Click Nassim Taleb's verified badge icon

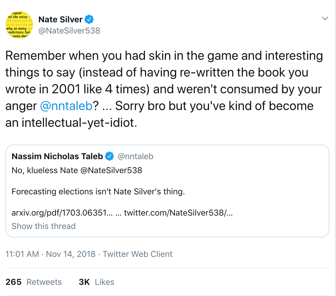109,156
